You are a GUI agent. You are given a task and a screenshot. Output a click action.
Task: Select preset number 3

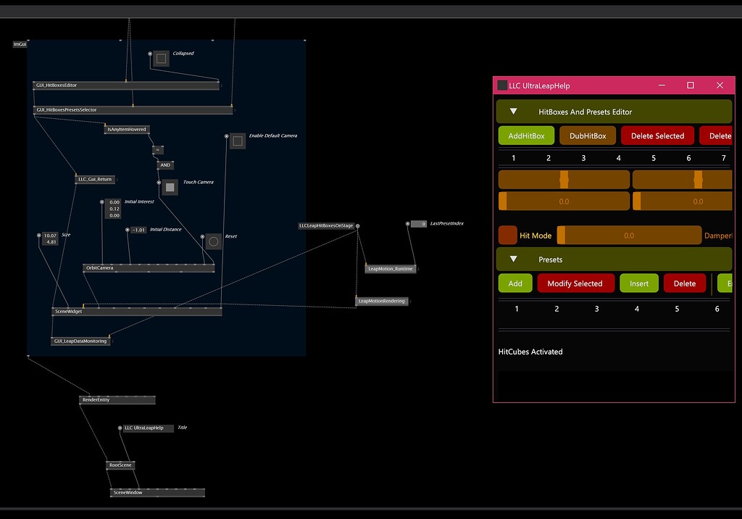(x=597, y=309)
